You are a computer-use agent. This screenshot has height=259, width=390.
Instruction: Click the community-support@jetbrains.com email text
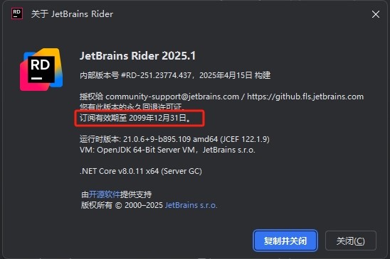point(172,97)
